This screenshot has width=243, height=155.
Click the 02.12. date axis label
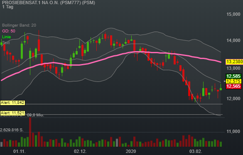click(80, 151)
